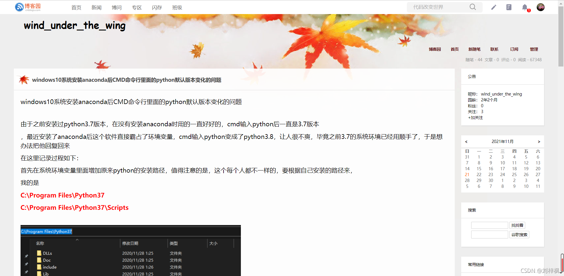Click the search magnifier icon
Viewport: 564px width, 276px height.
point(472,7)
